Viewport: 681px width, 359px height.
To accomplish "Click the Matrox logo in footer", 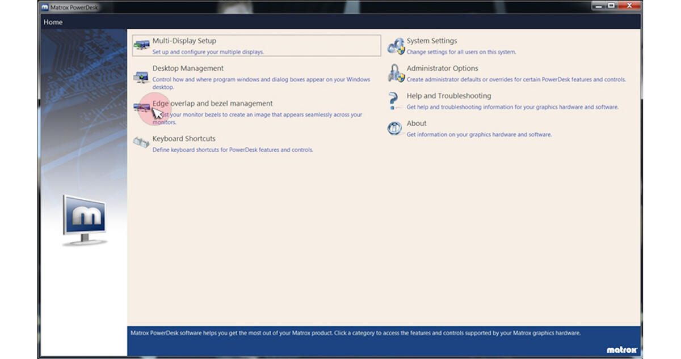I will coord(622,350).
